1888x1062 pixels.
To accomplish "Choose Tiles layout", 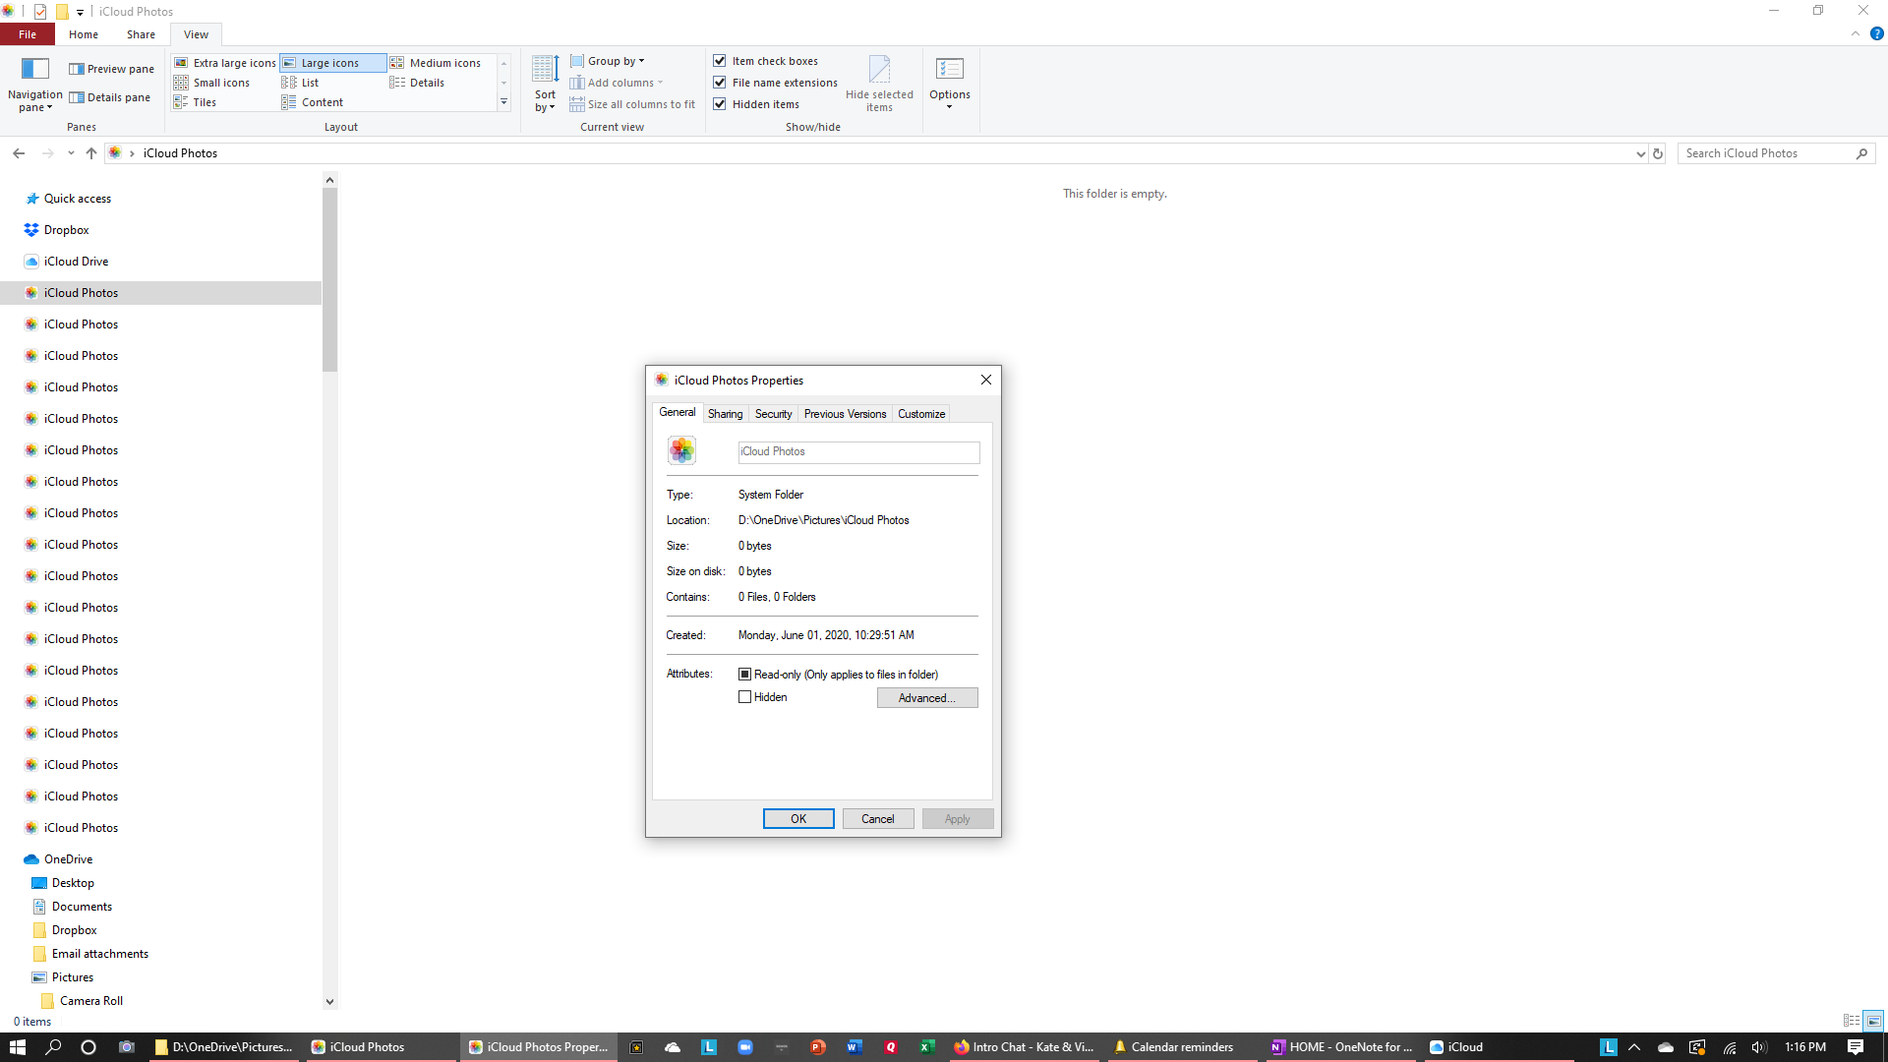I will 196,102.
